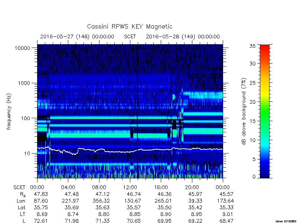This screenshot has width=297, height=223.
Task: Click the Rs value 45.97
Action: (195, 194)
